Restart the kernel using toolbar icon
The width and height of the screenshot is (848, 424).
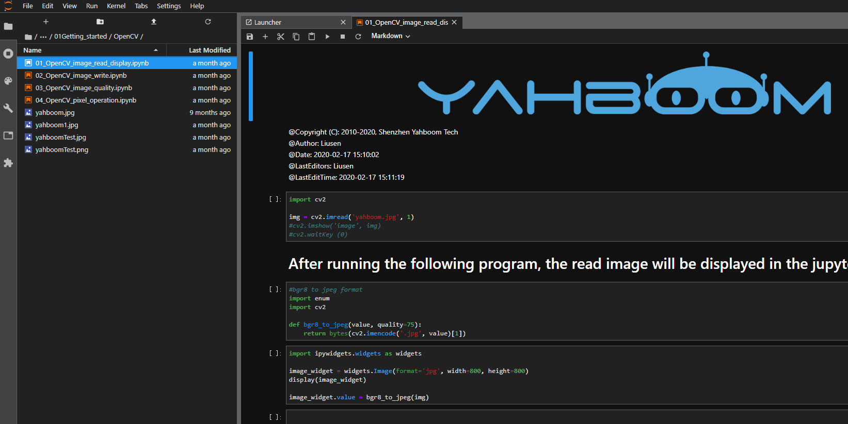358,37
